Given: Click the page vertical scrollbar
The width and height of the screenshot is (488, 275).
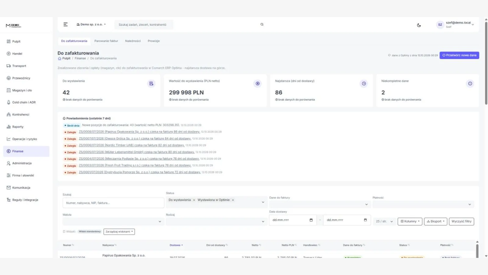Looking at the screenshot, I should 486,64.
